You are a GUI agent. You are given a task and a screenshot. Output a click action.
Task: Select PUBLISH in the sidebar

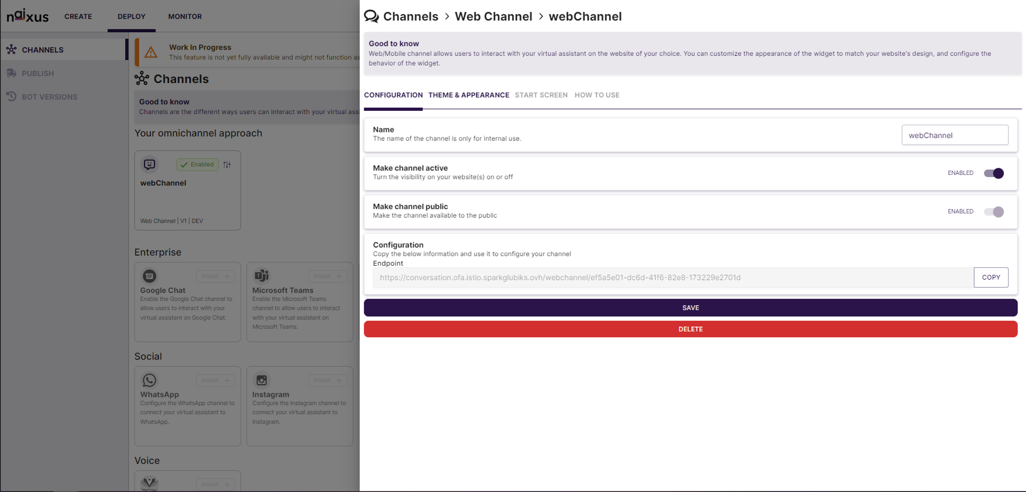(64, 73)
